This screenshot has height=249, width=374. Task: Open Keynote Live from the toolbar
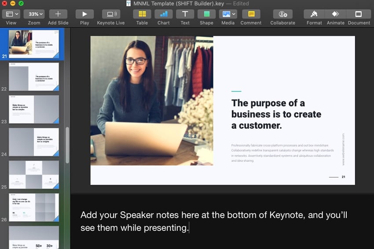click(111, 14)
